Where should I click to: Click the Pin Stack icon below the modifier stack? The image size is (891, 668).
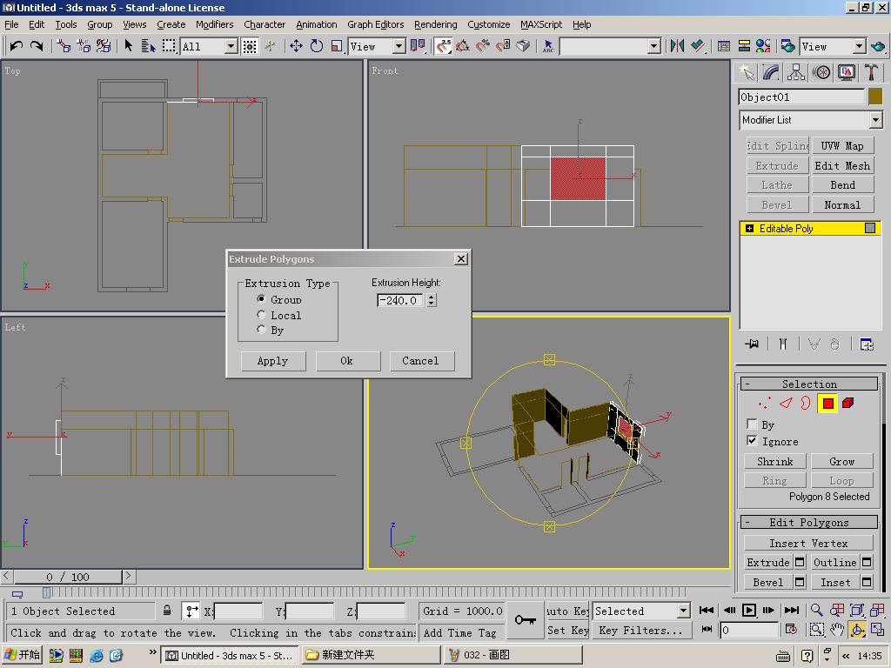(x=752, y=344)
